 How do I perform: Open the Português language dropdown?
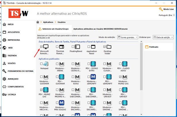tap(166, 15)
